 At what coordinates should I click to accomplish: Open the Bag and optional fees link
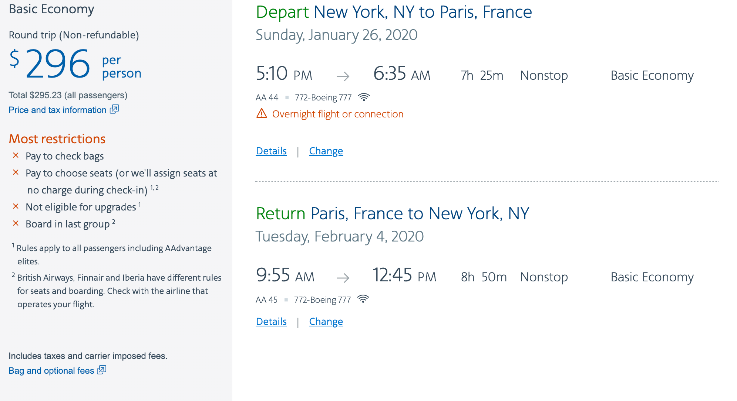51,371
